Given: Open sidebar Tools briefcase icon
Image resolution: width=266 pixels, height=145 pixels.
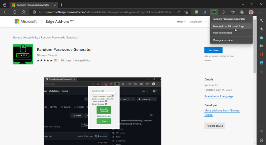Looking at the screenshot, I should [x=261, y=37].
